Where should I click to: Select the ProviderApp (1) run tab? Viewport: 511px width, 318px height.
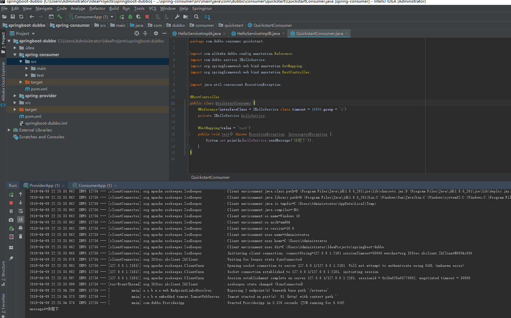coord(44,186)
